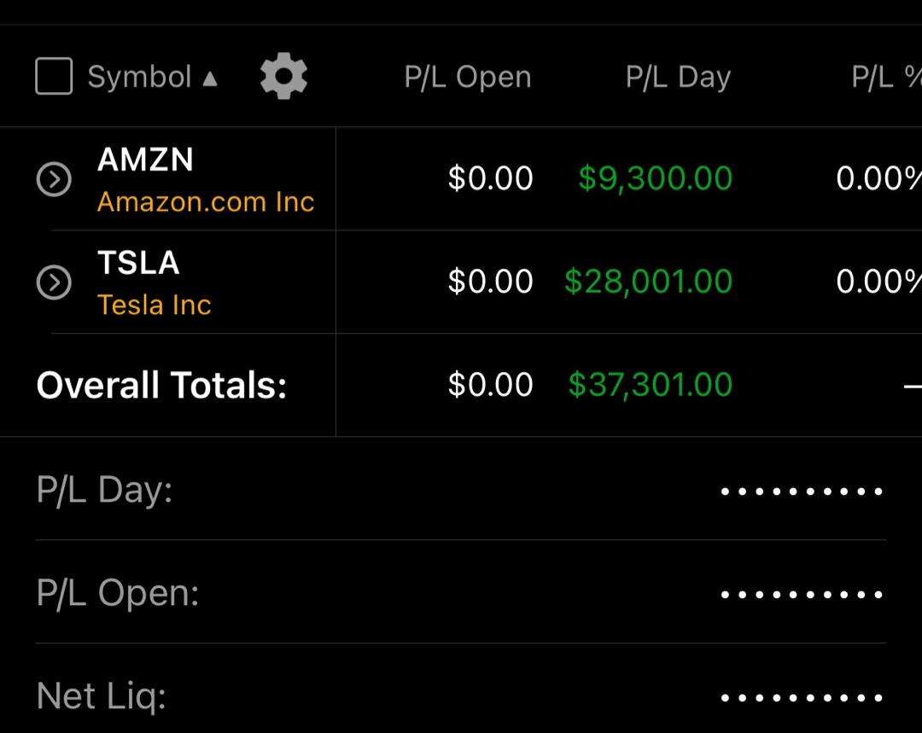Select the AMZN ticker symbol
Image resolution: width=922 pixels, height=733 pixels.
point(146,160)
